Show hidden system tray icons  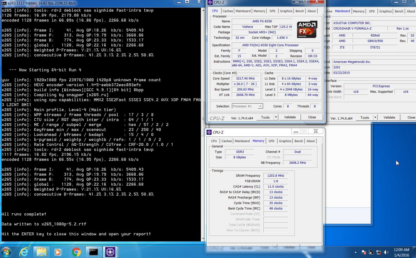[x=355, y=252]
